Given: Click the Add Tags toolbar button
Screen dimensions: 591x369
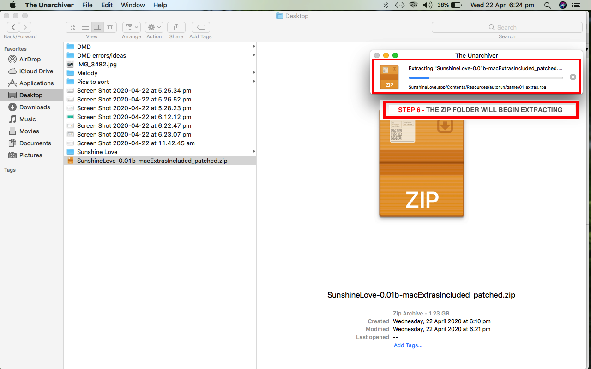Looking at the screenshot, I should point(200,27).
